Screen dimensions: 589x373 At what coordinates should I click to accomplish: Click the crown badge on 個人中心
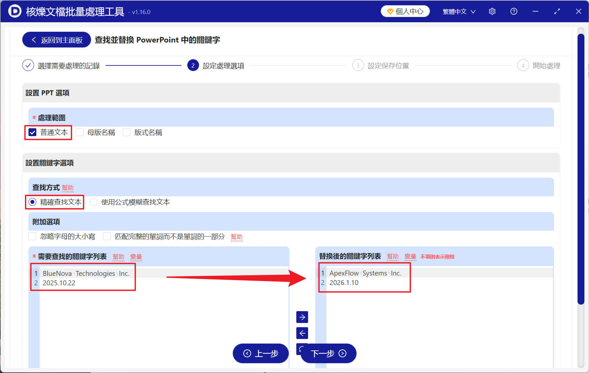[390, 11]
